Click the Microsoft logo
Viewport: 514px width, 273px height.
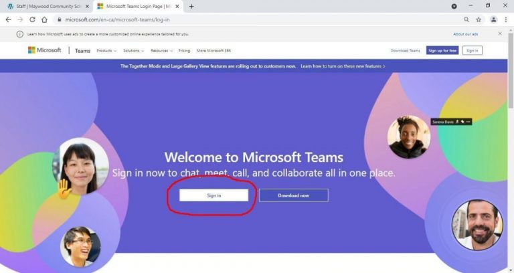tap(44, 50)
